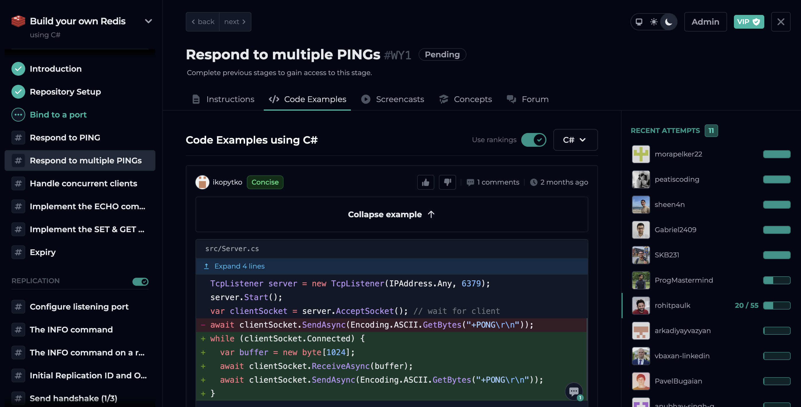Select Respond to multiple PINGs in the sidebar
This screenshot has height=407, width=801.
(80, 161)
